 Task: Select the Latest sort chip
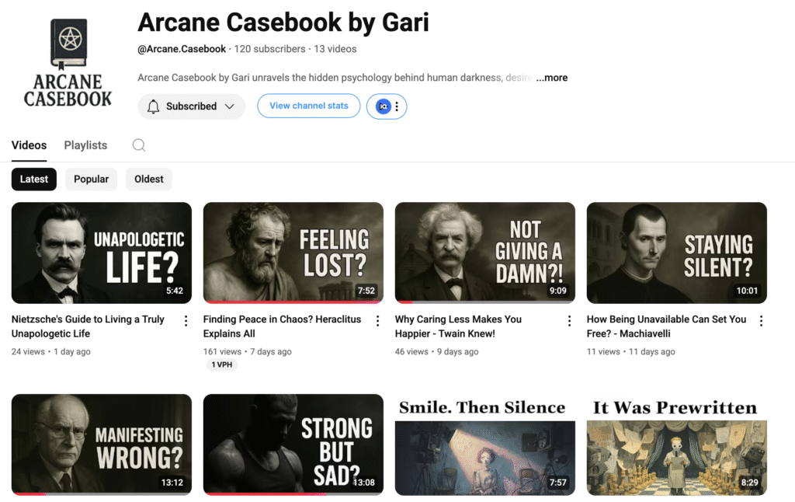click(34, 180)
